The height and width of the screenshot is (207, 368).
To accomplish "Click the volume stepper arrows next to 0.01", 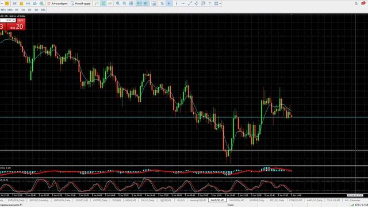I will click(x=14, y=21).
